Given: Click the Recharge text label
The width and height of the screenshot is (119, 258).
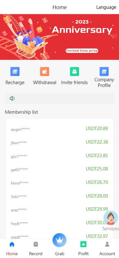Looking at the screenshot, I should pyautogui.click(x=15, y=83).
